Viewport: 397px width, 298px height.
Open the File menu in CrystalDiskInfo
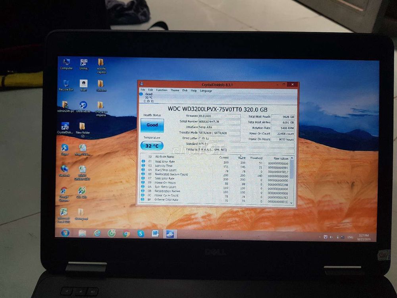(x=143, y=90)
